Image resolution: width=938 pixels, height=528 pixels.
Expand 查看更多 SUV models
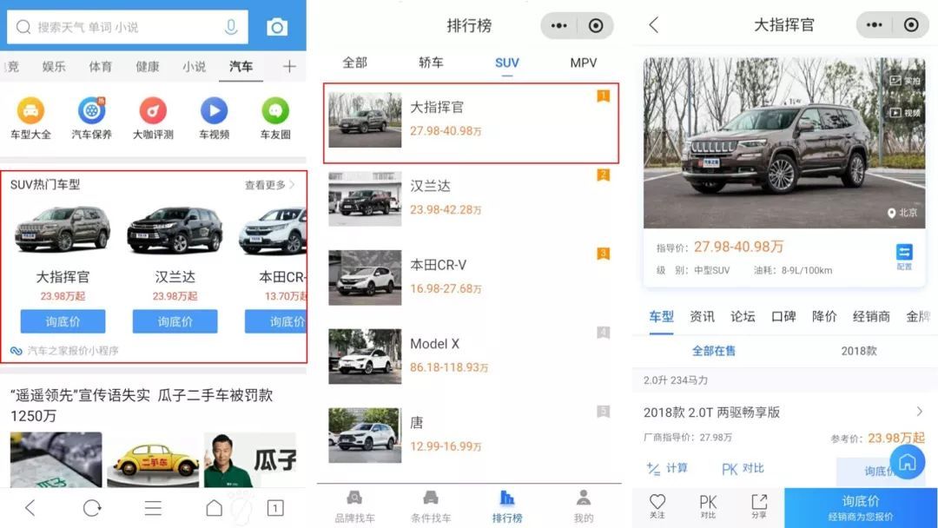(269, 185)
